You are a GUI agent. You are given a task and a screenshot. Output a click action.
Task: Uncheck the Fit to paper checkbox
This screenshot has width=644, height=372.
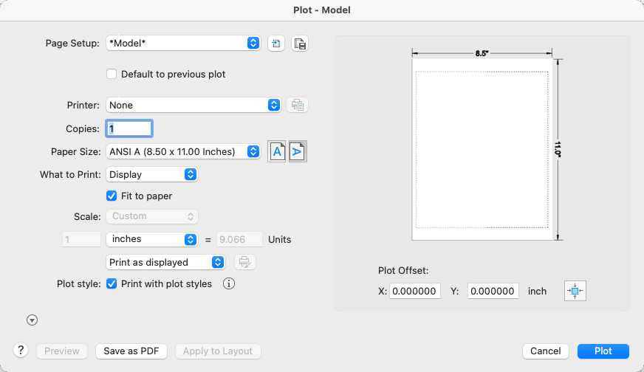pyautogui.click(x=112, y=196)
